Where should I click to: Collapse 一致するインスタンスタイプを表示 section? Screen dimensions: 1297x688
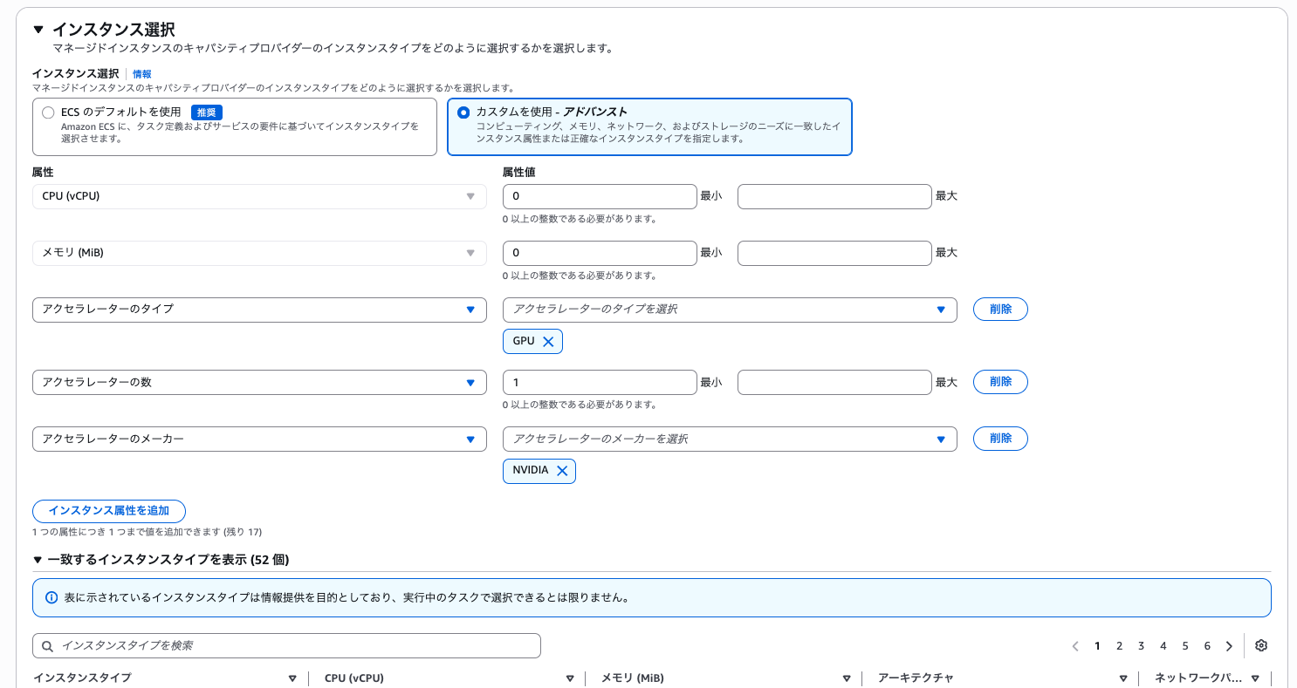click(38, 560)
